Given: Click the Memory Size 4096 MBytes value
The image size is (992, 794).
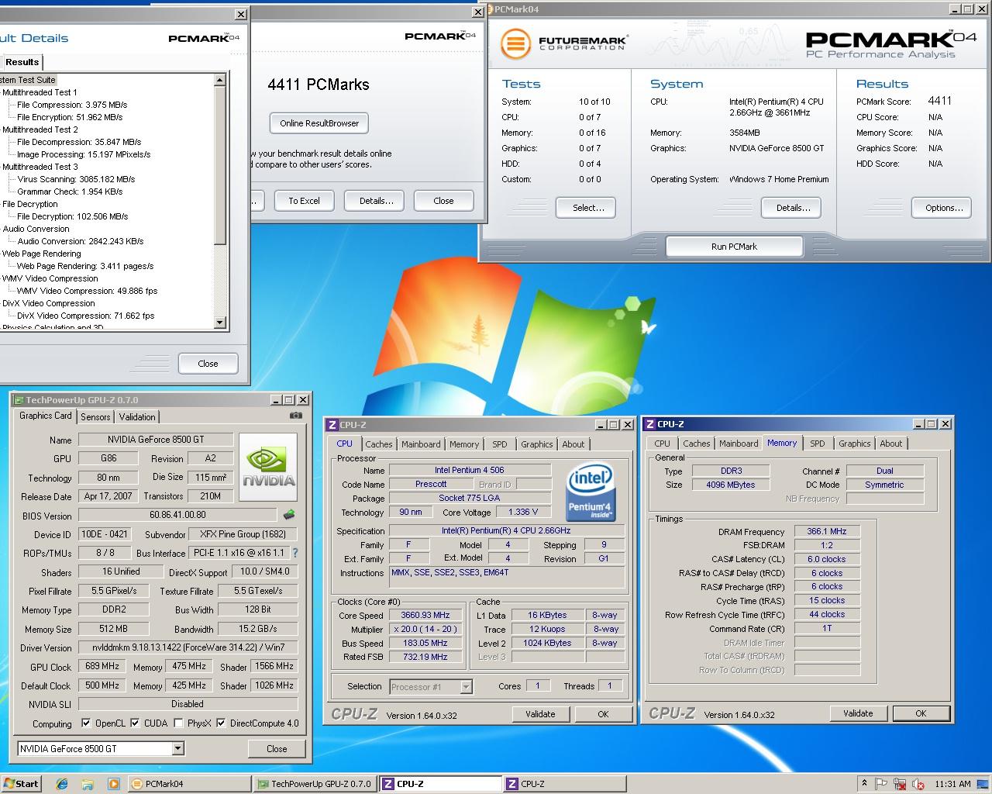Looking at the screenshot, I should click(x=730, y=485).
